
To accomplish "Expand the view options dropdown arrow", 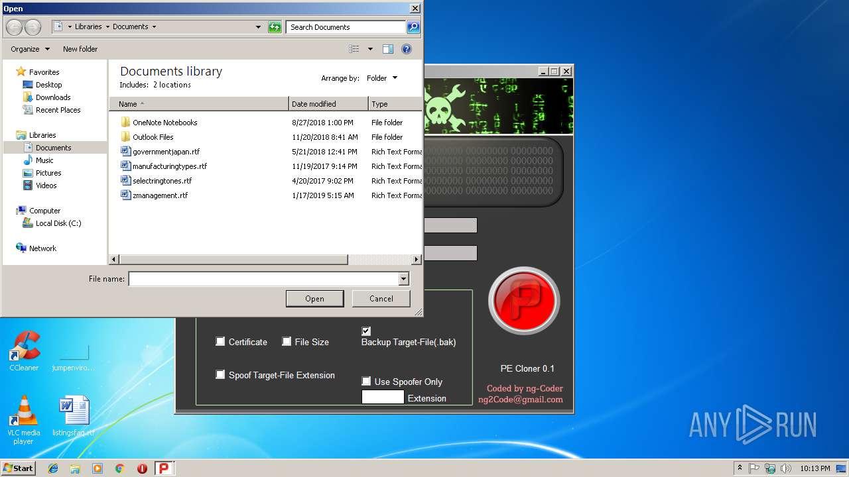I will click(x=370, y=49).
